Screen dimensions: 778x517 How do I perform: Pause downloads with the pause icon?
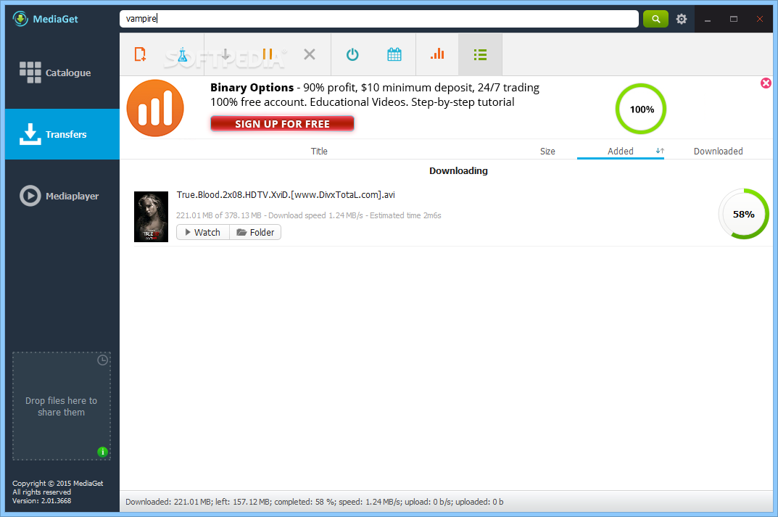click(x=268, y=54)
